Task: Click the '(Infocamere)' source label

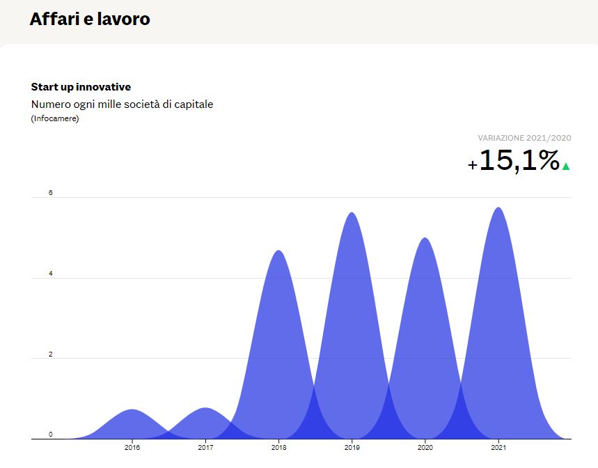Action: [x=55, y=118]
